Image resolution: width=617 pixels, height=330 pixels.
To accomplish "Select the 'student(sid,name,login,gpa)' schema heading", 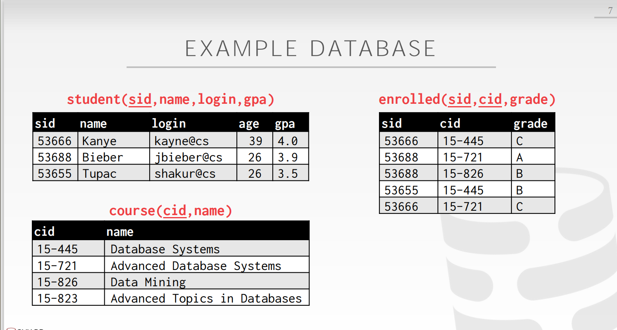I will (171, 99).
